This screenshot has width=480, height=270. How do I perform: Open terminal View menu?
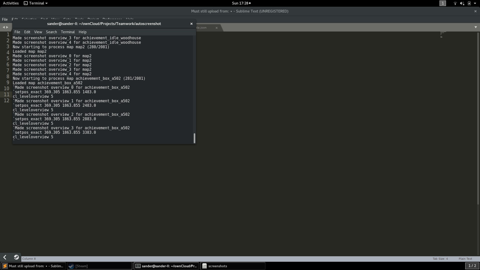tap(38, 32)
